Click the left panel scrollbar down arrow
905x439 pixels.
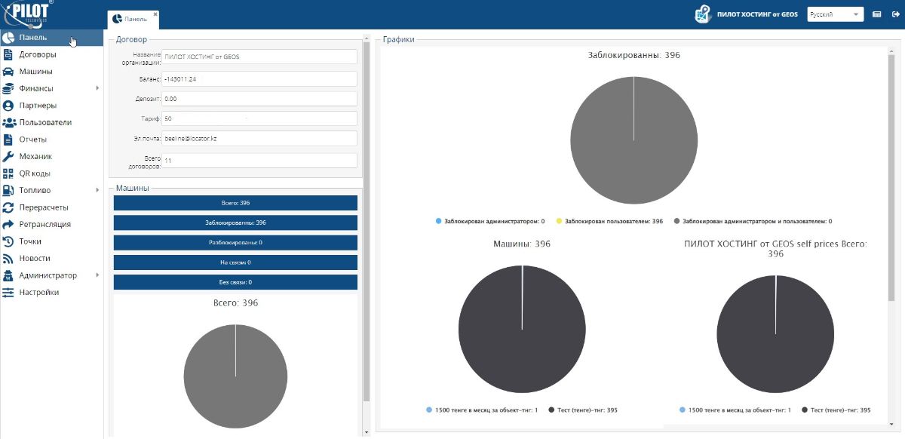[367, 432]
